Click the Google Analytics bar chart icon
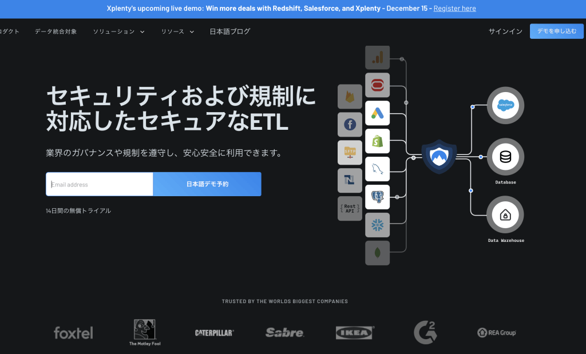Viewport: 586px width, 354px height. (x=378, y=58)
